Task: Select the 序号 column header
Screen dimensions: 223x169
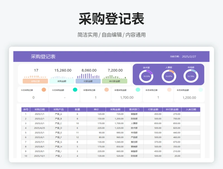Action: (26, 109)
